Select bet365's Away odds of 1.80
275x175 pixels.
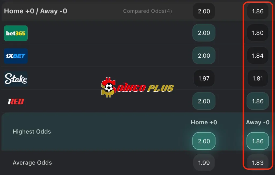coord(258,33)
